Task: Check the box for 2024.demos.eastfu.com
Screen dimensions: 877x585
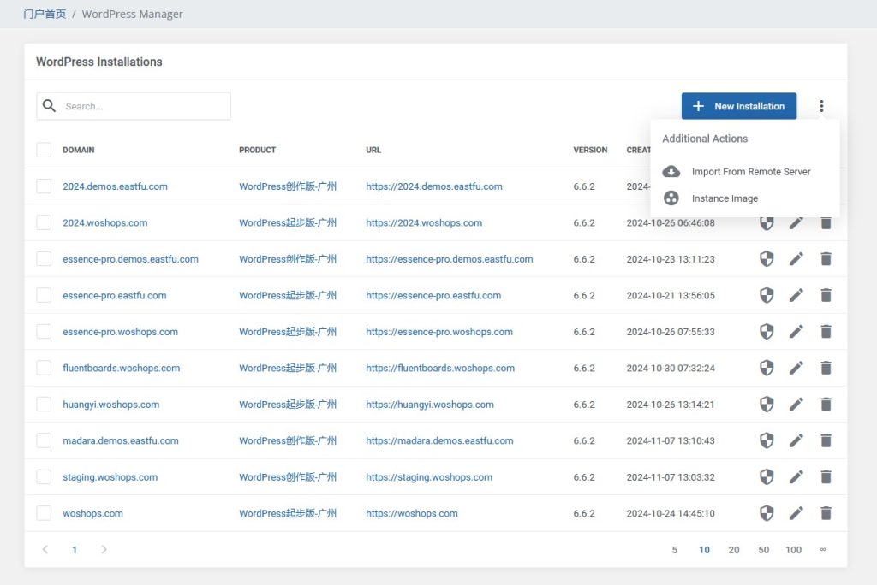Action: (x=44, y=186)
